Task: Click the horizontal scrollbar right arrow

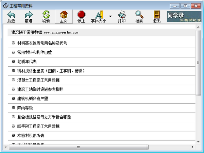Action: (193, 147)
